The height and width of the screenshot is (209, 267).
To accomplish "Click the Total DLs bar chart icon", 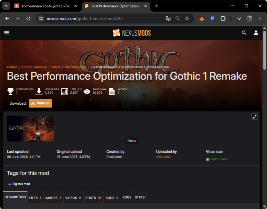I will pos(65,91).
